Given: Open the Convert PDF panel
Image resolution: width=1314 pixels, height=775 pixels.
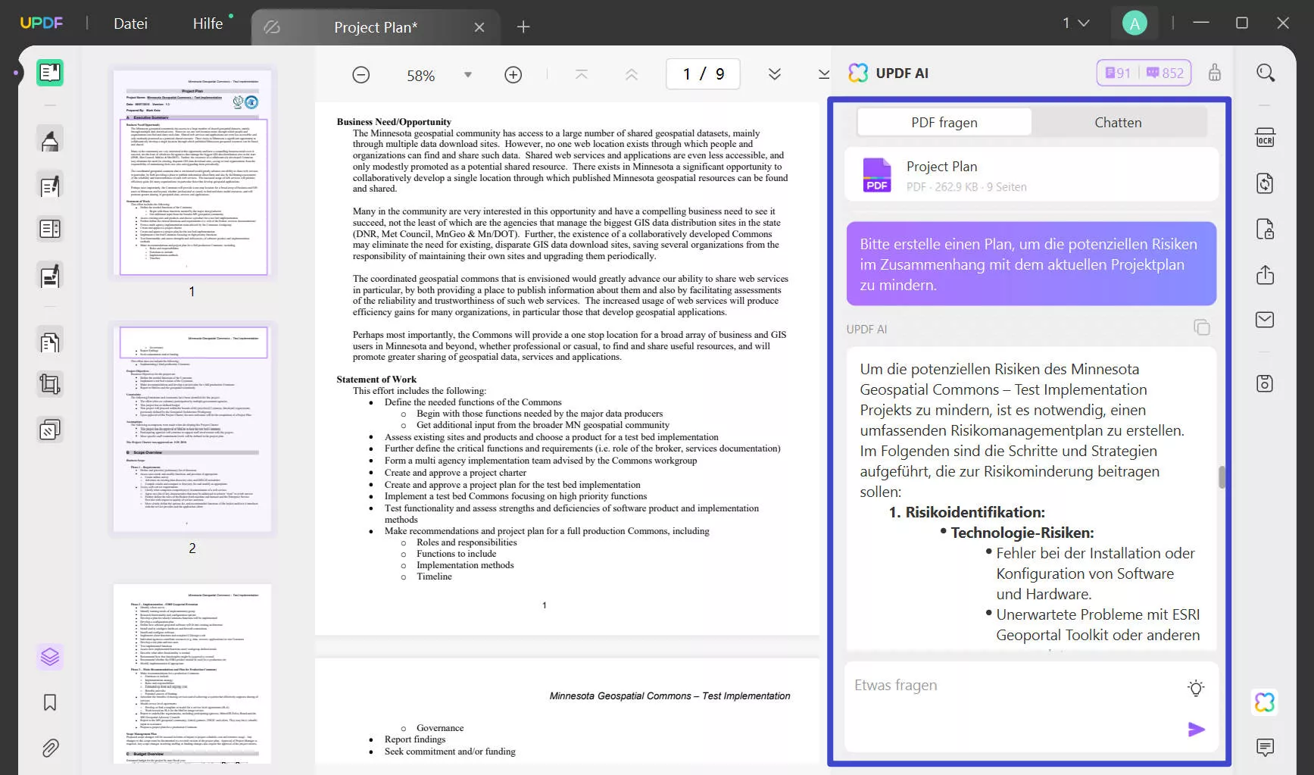Looking at the screenshot, I should [1265, 183].
